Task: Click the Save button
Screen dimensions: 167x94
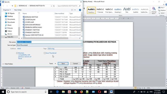Action: click(63, 63)
